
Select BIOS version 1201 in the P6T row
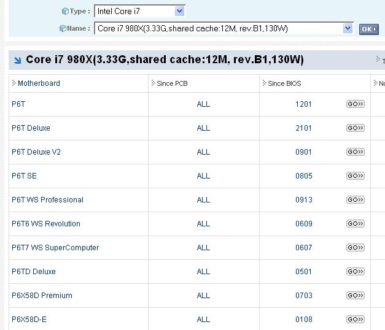[303, 104]
